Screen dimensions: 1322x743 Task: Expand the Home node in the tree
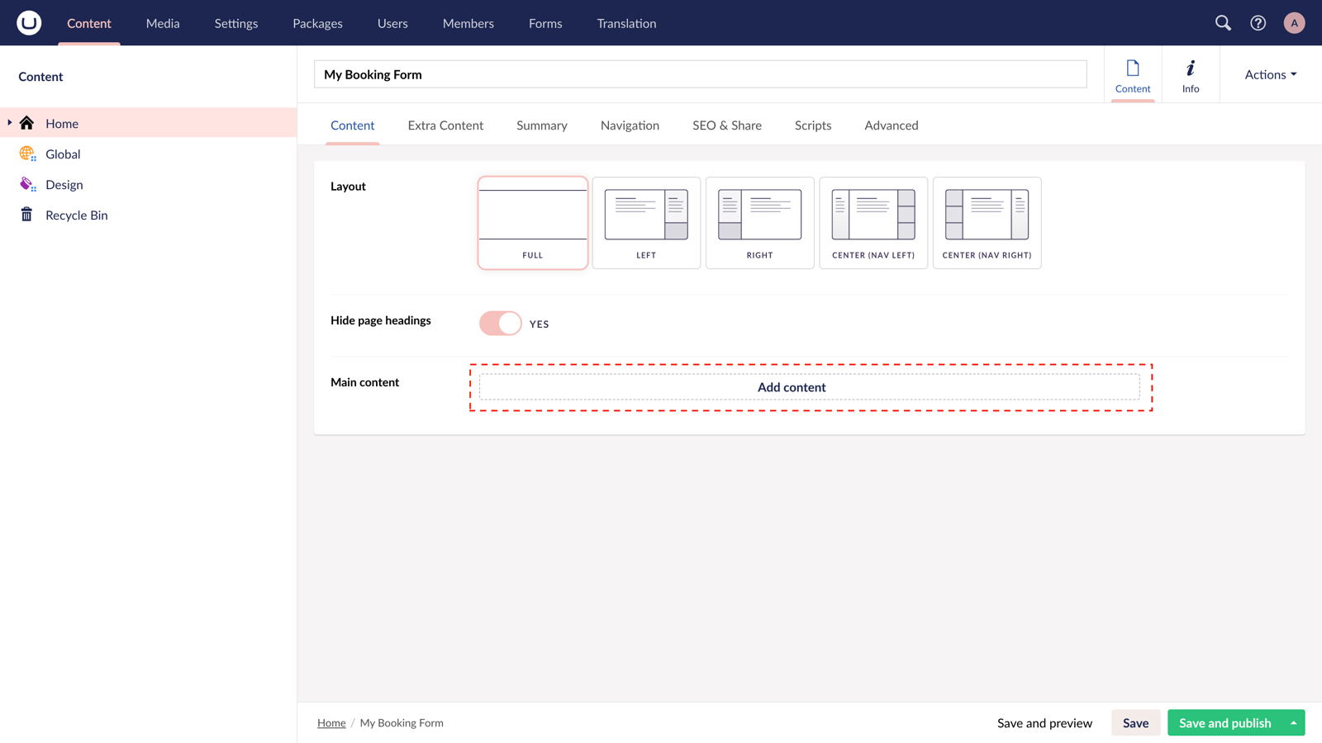[x=8, y=122]
